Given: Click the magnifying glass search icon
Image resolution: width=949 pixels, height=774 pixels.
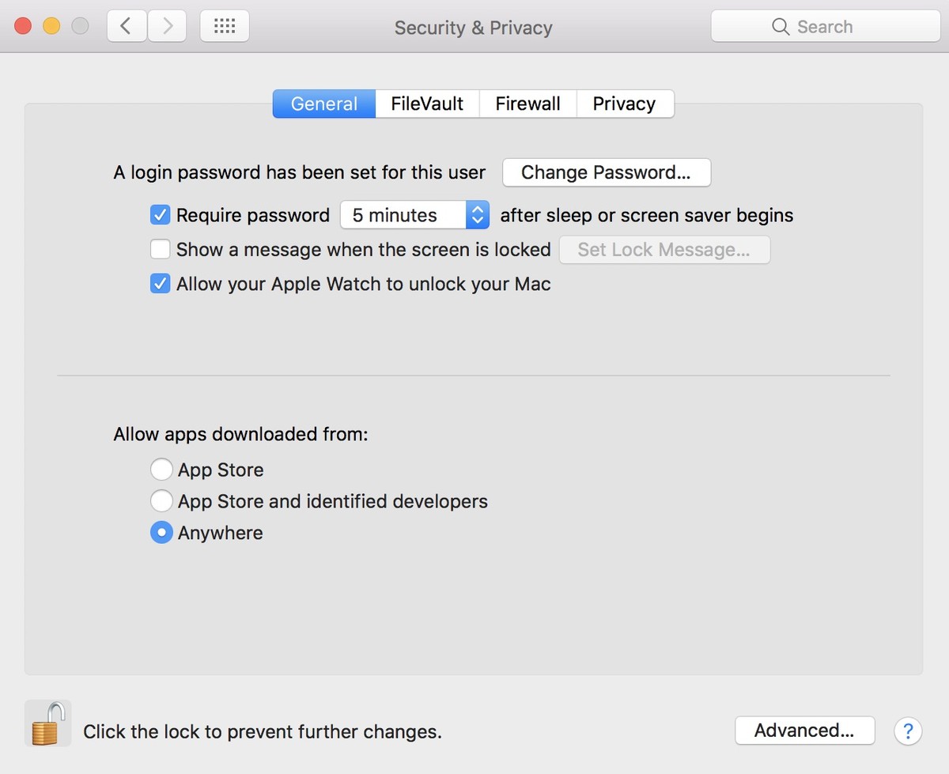Looking at the screenshot, I should 781,27.
